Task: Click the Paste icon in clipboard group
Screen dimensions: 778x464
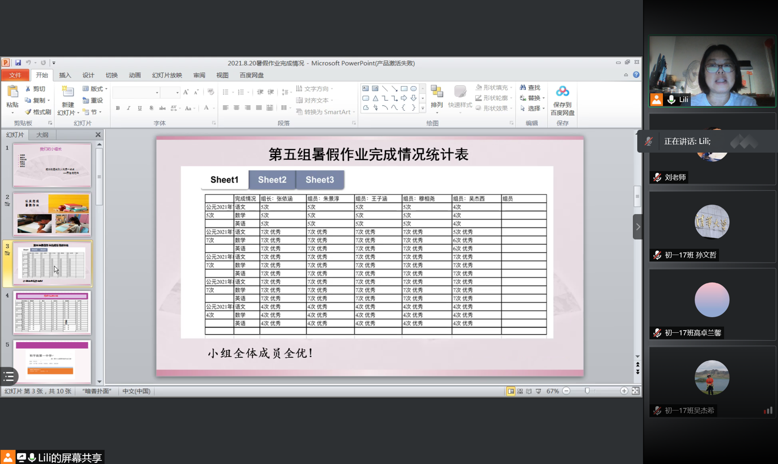Action: point(12,92)
